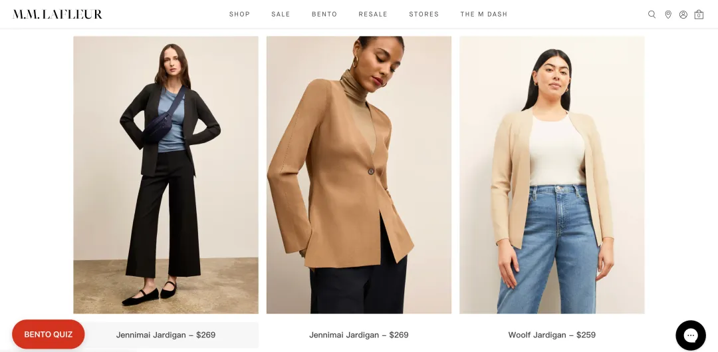Open the RESALE nav item
This screenshot has height=352, width=718.
coord(373,14)
